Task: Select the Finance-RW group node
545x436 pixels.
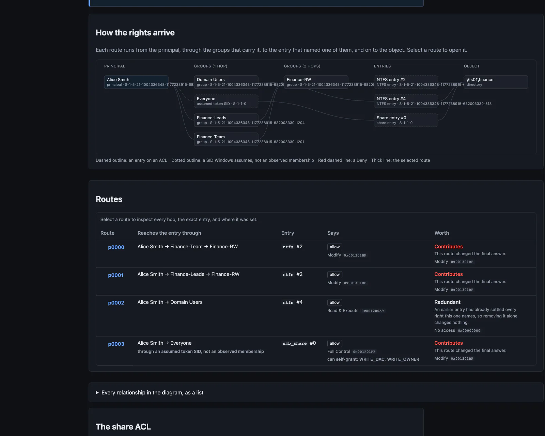Action: 316,82
